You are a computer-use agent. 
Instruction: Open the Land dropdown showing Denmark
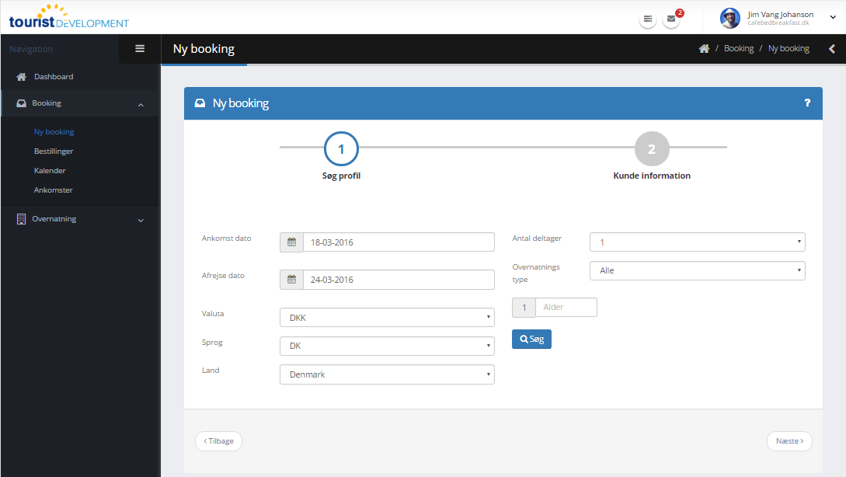[x=387, y=374]
